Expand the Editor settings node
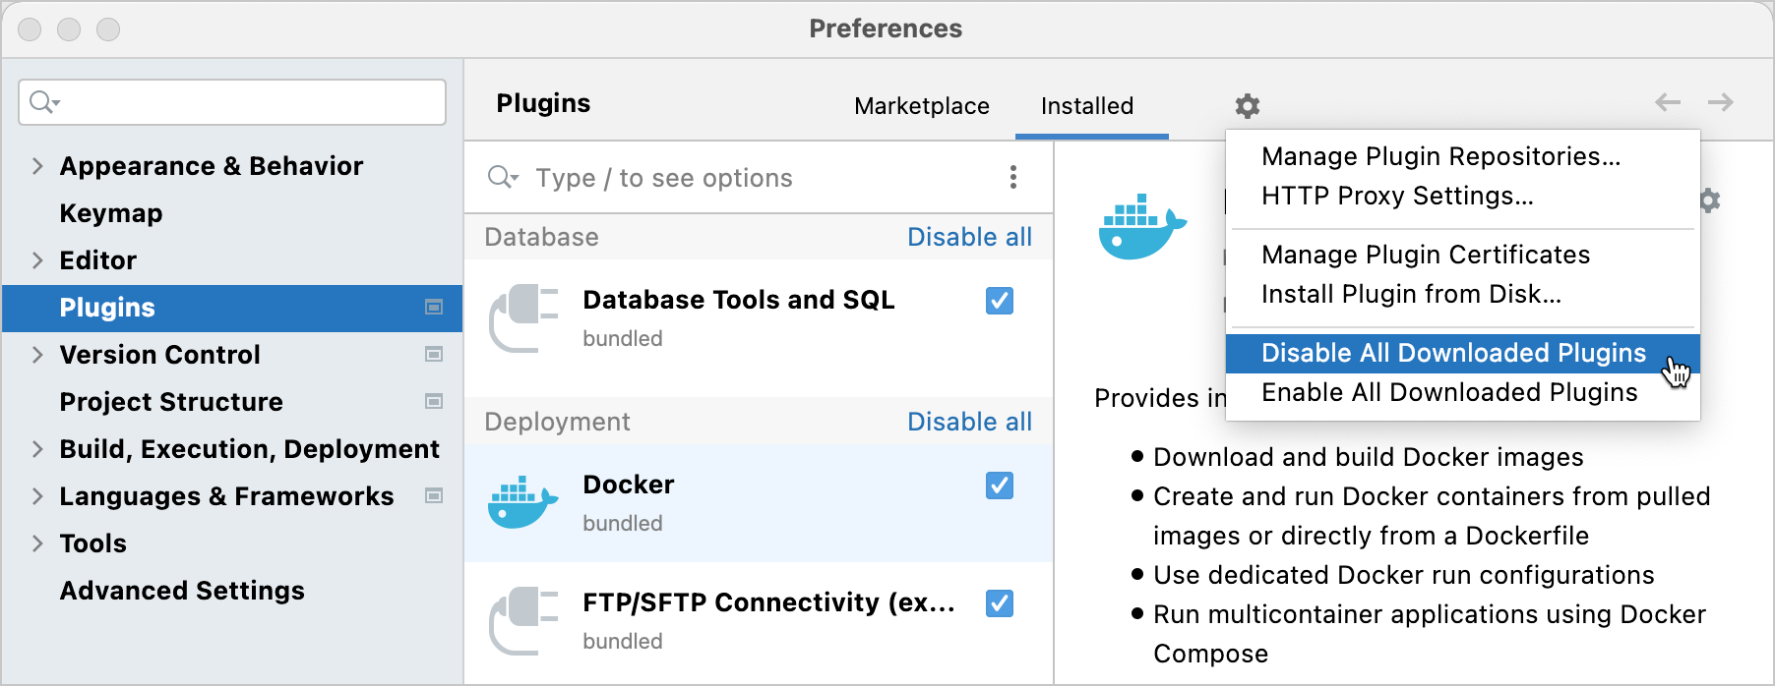Screen dimensions: 1775x686 click(37, 260)
